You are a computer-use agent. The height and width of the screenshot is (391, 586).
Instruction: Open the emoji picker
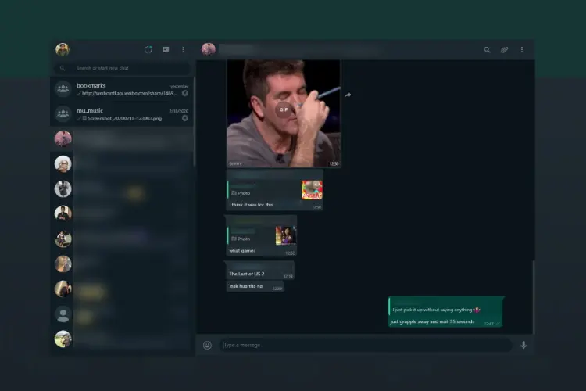click(x=207, y=345)
